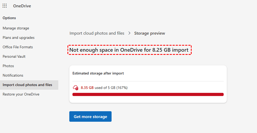Click the Options sidebar heading
The width and height of the screenshot is (257, 133).
pos(9,18)
